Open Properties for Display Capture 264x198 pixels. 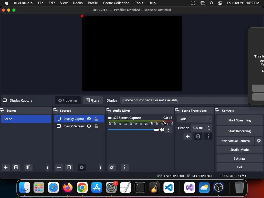[68, 100]
